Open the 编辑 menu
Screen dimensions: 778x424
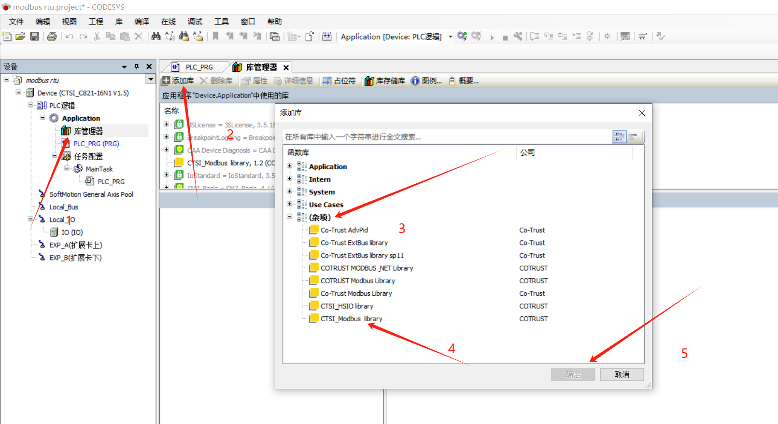point(42,22)
